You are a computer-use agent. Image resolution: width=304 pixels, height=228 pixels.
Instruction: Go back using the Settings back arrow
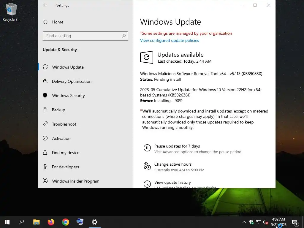click(x=45, y=5)
